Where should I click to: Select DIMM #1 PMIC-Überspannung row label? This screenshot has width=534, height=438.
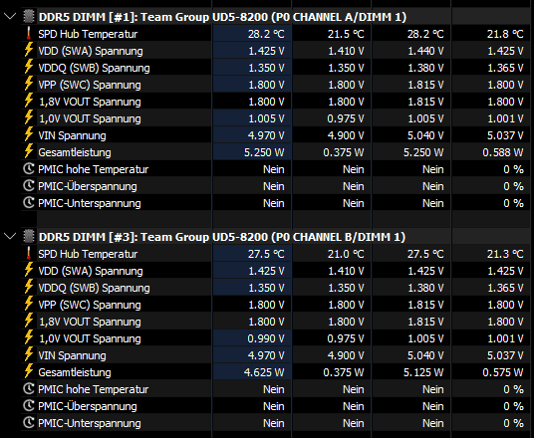[x=88, y=186]
